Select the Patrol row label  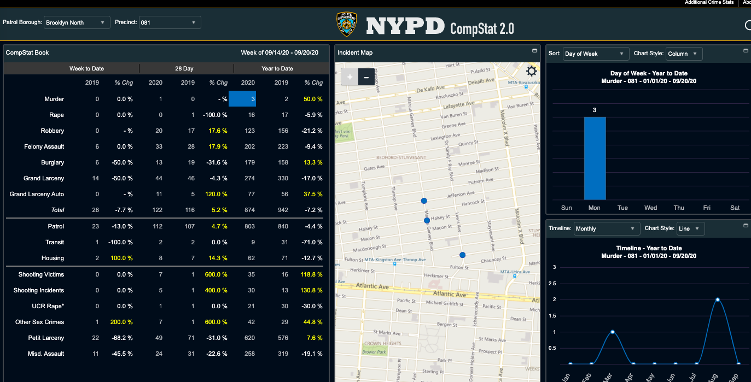click(56, 226)
